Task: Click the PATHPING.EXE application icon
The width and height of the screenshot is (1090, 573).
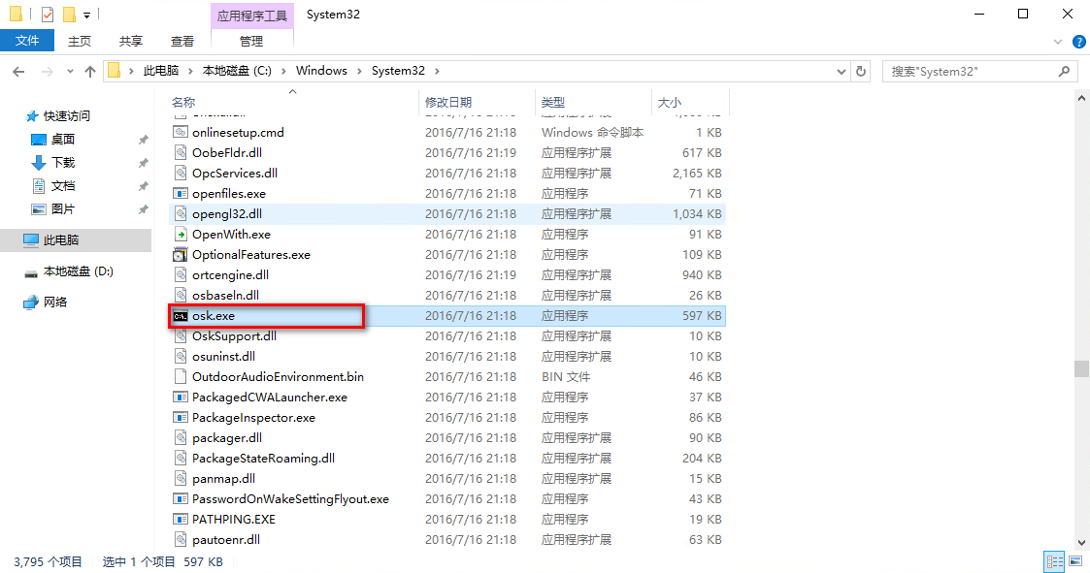Action: [180, 520]
